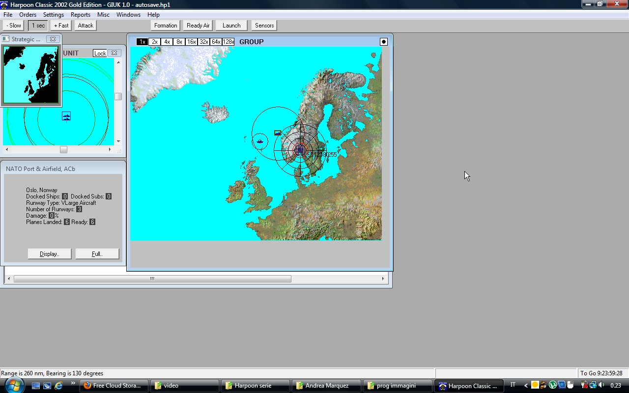Select the 128x zoom level
629x393 pixels.
228,42
